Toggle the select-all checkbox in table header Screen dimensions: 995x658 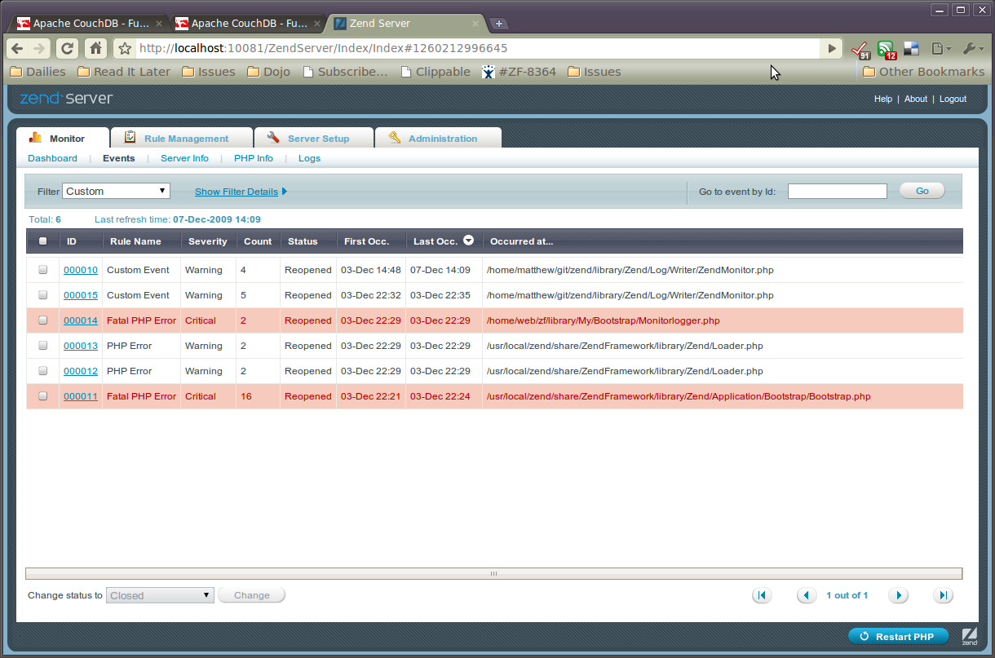tap(43, 241)
